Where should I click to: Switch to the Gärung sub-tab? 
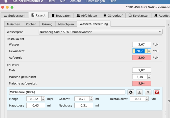pos(47,24)
